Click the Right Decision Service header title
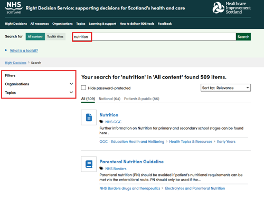 (x=105, y=8)
